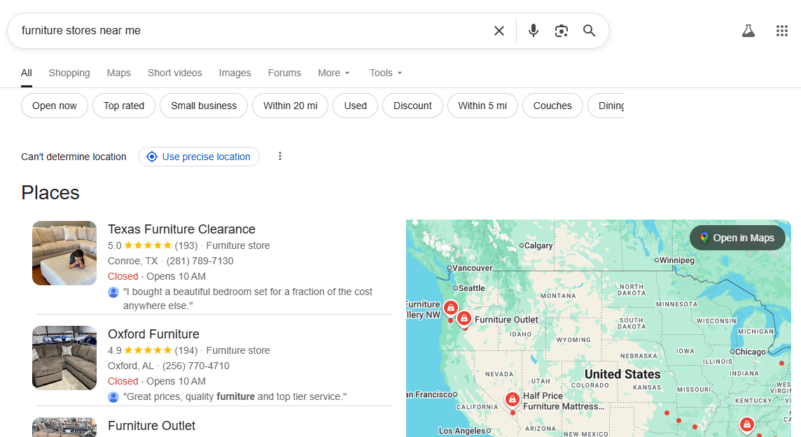The height and width of the screenshot is (437, 801).
Task: Open the Texas Furniture Clearance listing
Action: click(x=181, y=229)
